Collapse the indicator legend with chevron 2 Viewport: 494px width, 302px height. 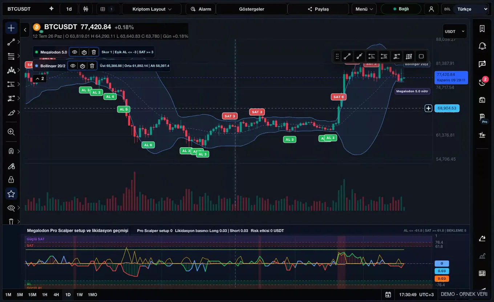click(40, 78)
